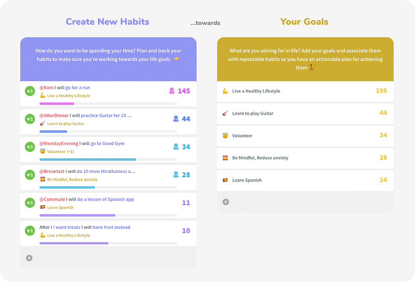Click the pink ribbon badge next to 145
This screenshot has width=415, height=282.
[172, 91]
